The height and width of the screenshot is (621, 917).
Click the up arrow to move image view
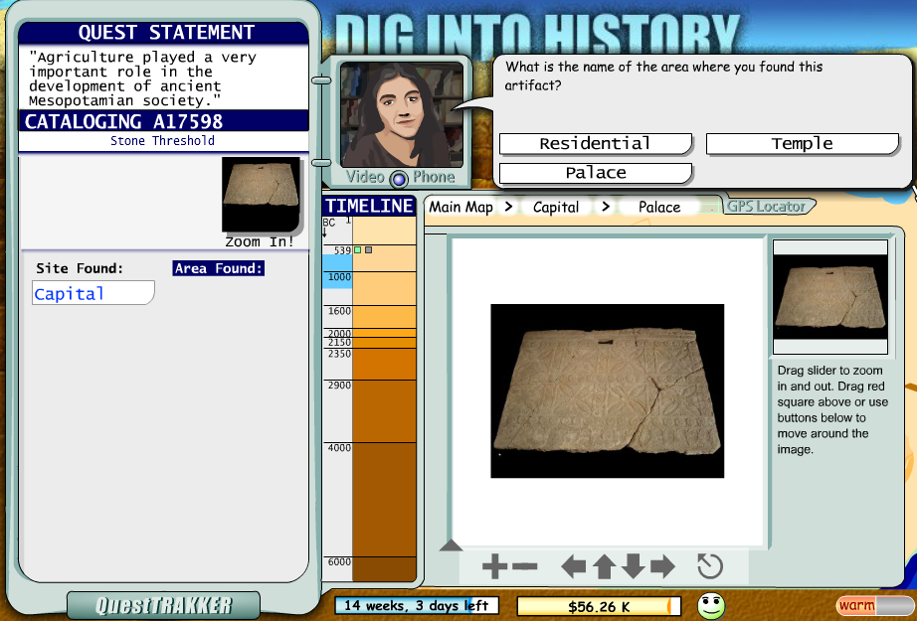tap(604, 564)
